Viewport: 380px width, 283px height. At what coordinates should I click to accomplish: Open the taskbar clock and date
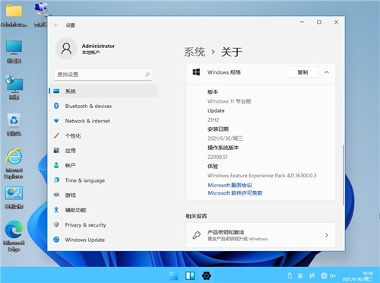(x=358, y=276)
